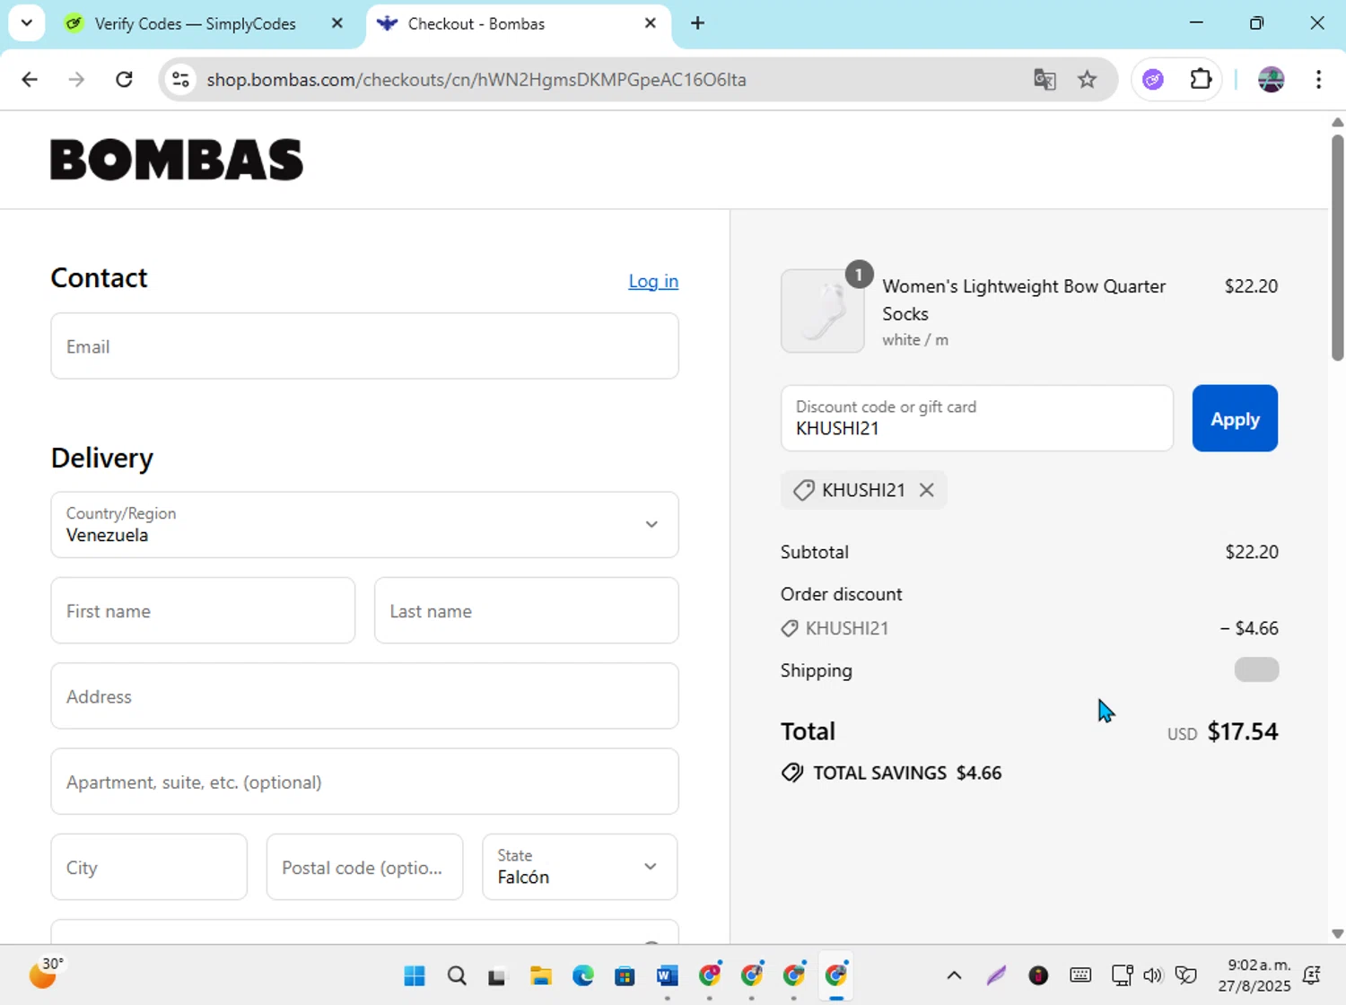Image resolution: width=1346 pixels, height=1005 pixels.
Task: Click the browser forward arrow
Action: click(76, 80)
